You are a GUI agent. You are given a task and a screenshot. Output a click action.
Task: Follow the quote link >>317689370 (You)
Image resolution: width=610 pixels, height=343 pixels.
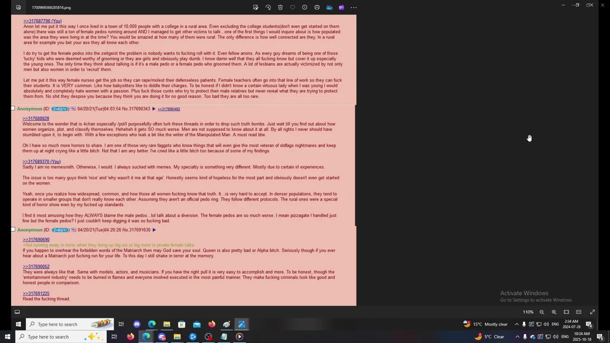41,161
